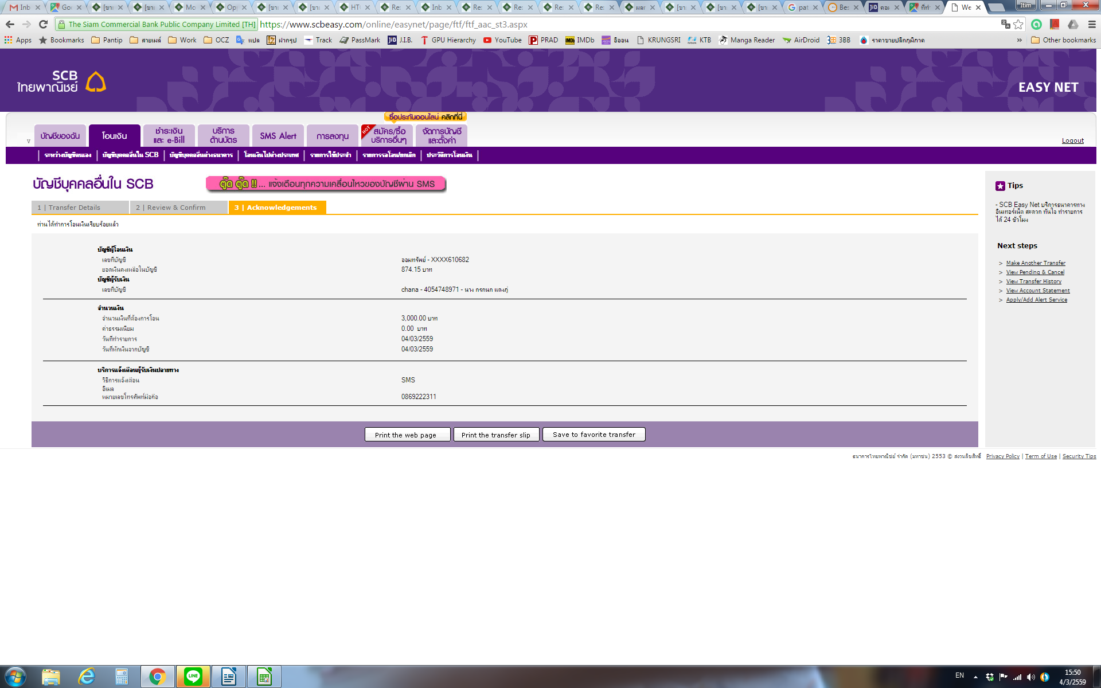
Task: Open the YouTube bookmark icon
Action: tap(487, 40)
